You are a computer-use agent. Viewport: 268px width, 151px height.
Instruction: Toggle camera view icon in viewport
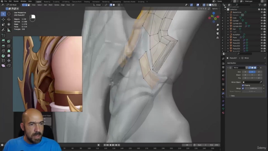point(218,34)
